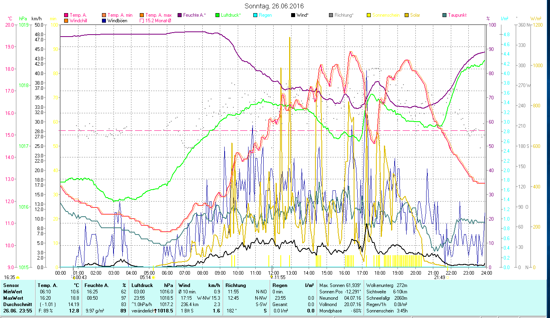Click the gray Richtung* legend swatch
Image resolution: width=550 pixels, height=318 pixels.
tap(331, 16)
